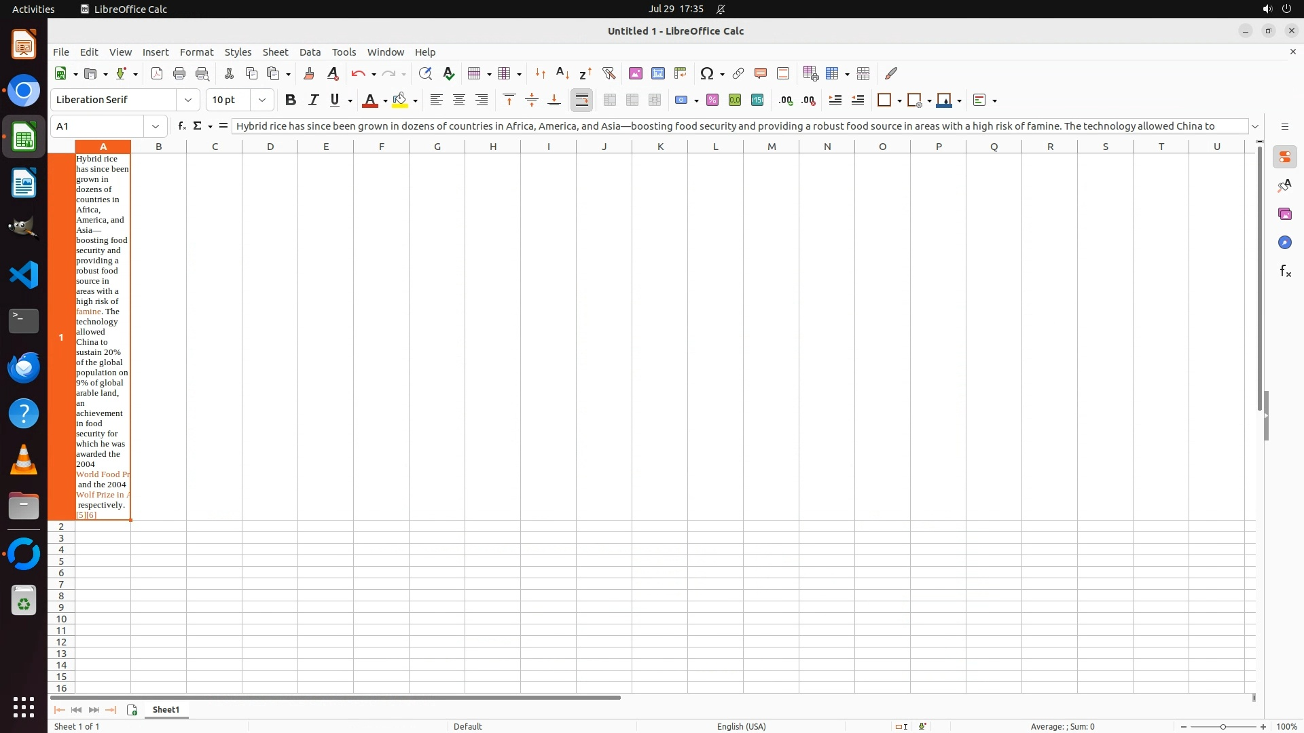Click the Clone Formatting paintbrush icon
The image size is (1304, 733).
[309, 73]
